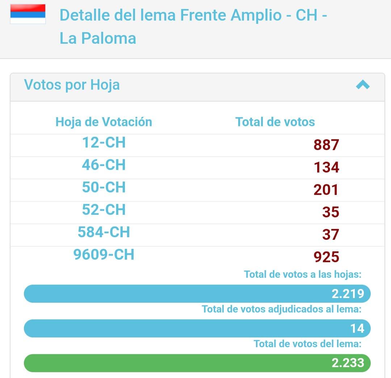Click the Detalle del lema page title
Viewport: 391px width, 378px height.
(x=193, y=27)
